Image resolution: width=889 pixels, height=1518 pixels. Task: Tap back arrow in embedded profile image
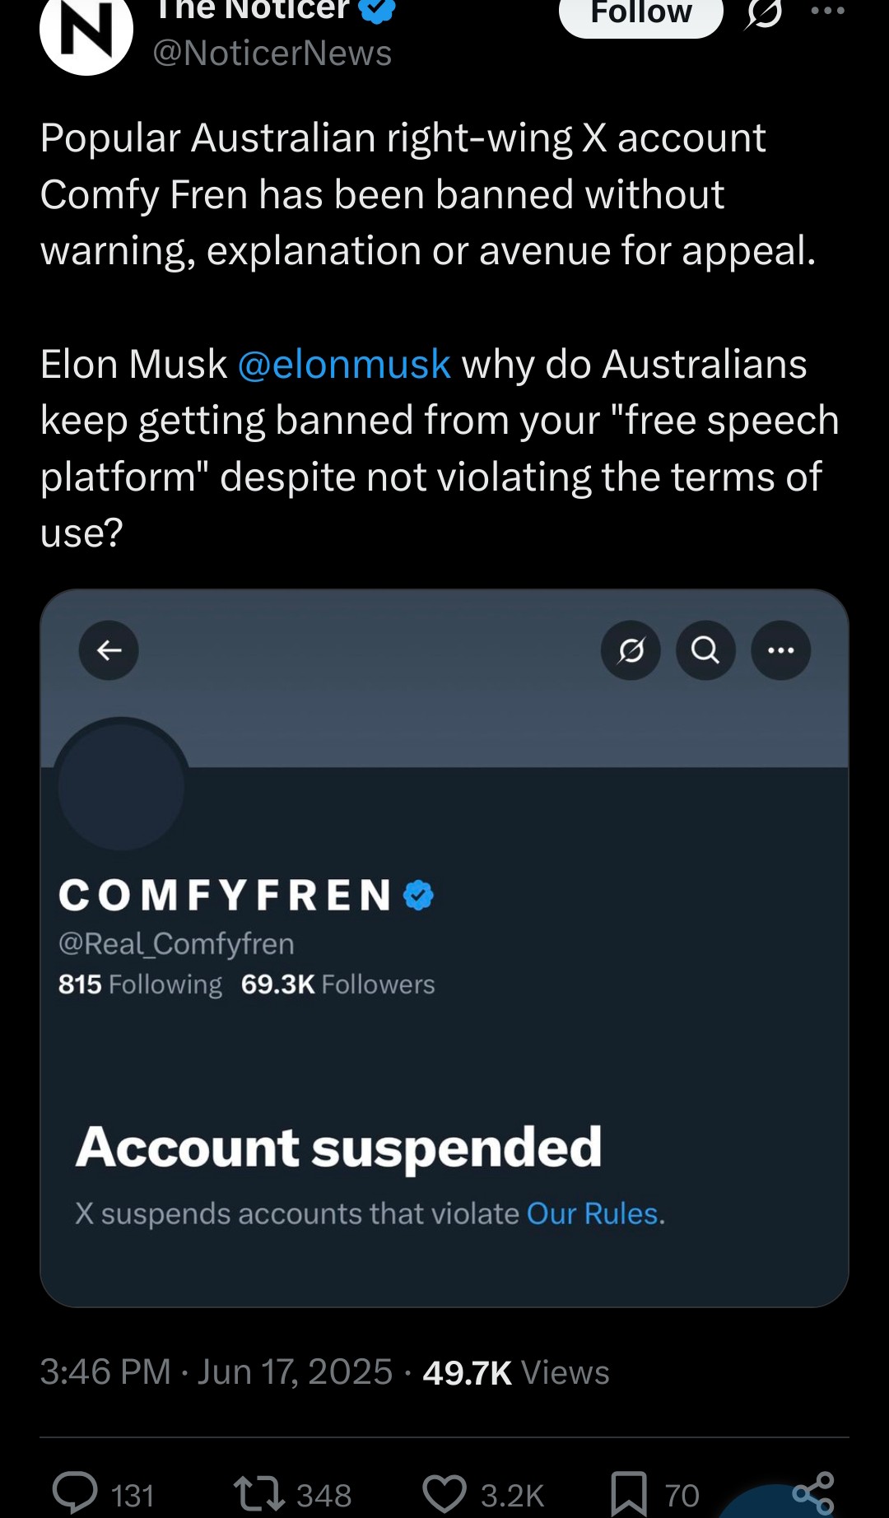pyautogui.click(x=109, y=650)
